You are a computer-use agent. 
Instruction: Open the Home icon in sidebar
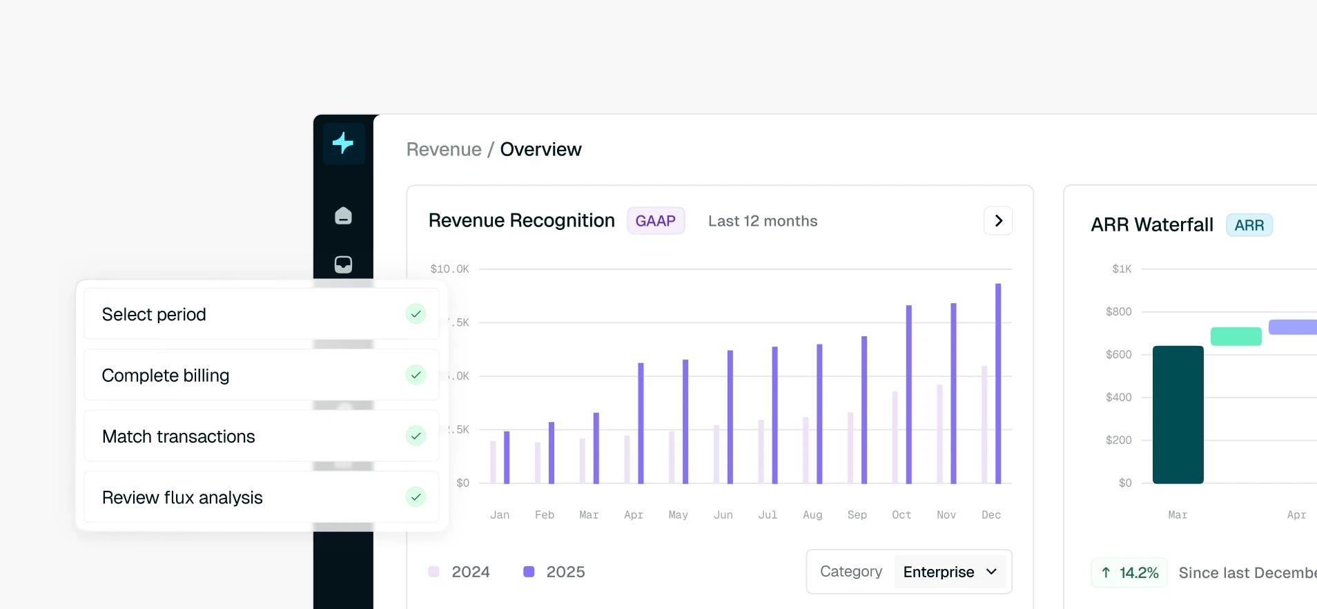tap(343, 216)
